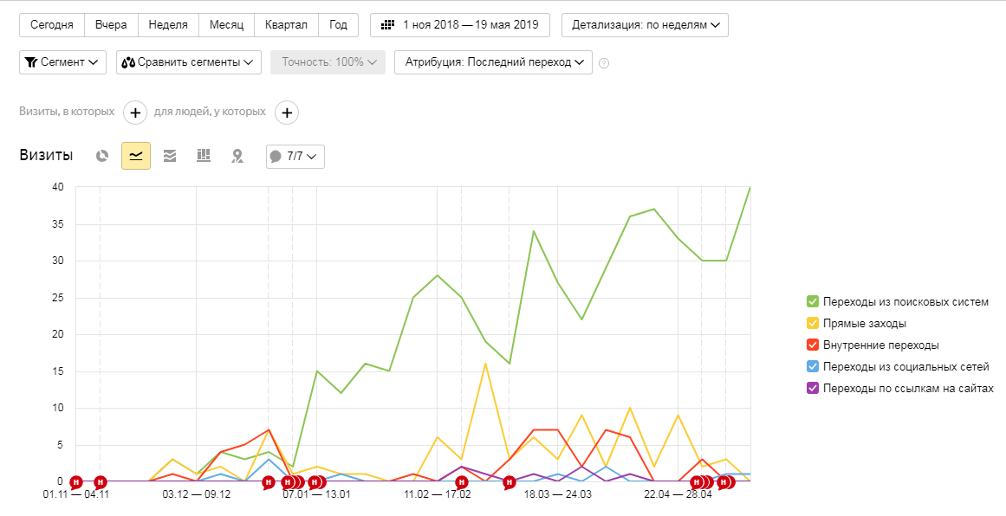The height and width of the screenshot is (516, 1006).
Task: Disable the 'Внутренние переходы' series checkbox
Action: tap(813, 345)
